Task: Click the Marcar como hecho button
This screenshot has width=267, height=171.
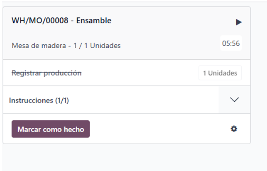Action: pos(51,129)
